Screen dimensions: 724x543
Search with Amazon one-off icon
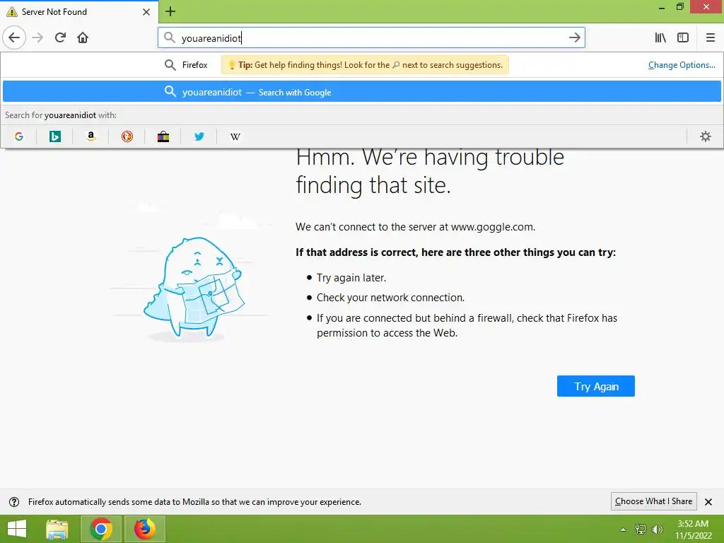pyautogui.click(x=91, y=136)
